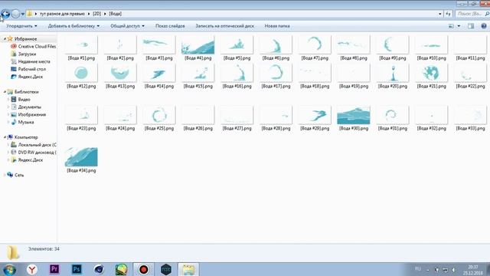This screenshot has height=276, width=490.
Task: Collapse the Библиотеки group
Action: [5, 92]
